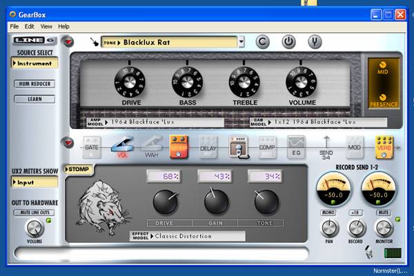Click the stomp Tone knob at 34%

(266, 202)
